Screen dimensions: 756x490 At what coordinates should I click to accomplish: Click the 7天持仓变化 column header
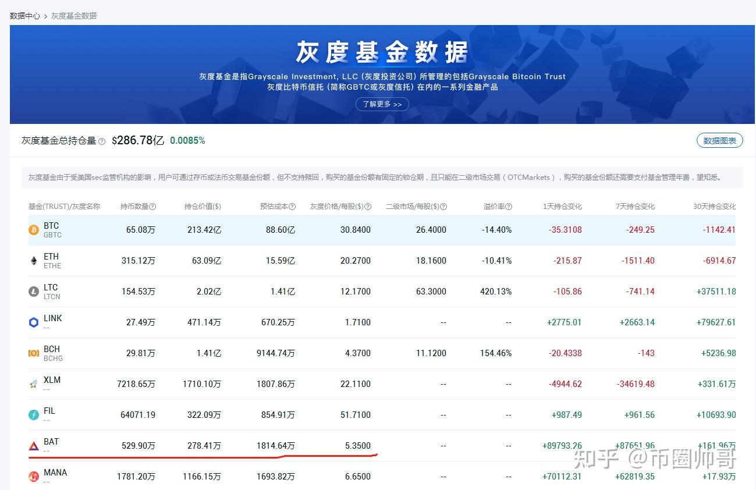(636, 207)
